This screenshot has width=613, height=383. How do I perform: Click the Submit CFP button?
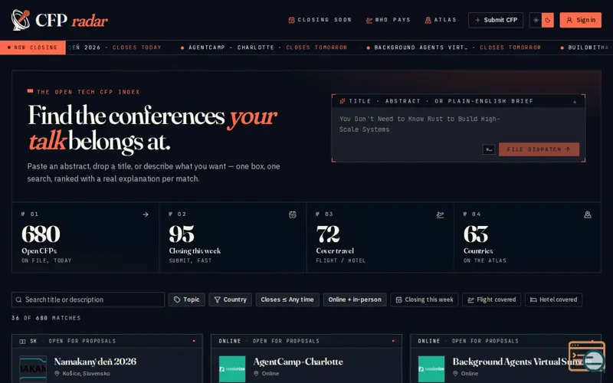pyautogui.click(x=496, y=20)
